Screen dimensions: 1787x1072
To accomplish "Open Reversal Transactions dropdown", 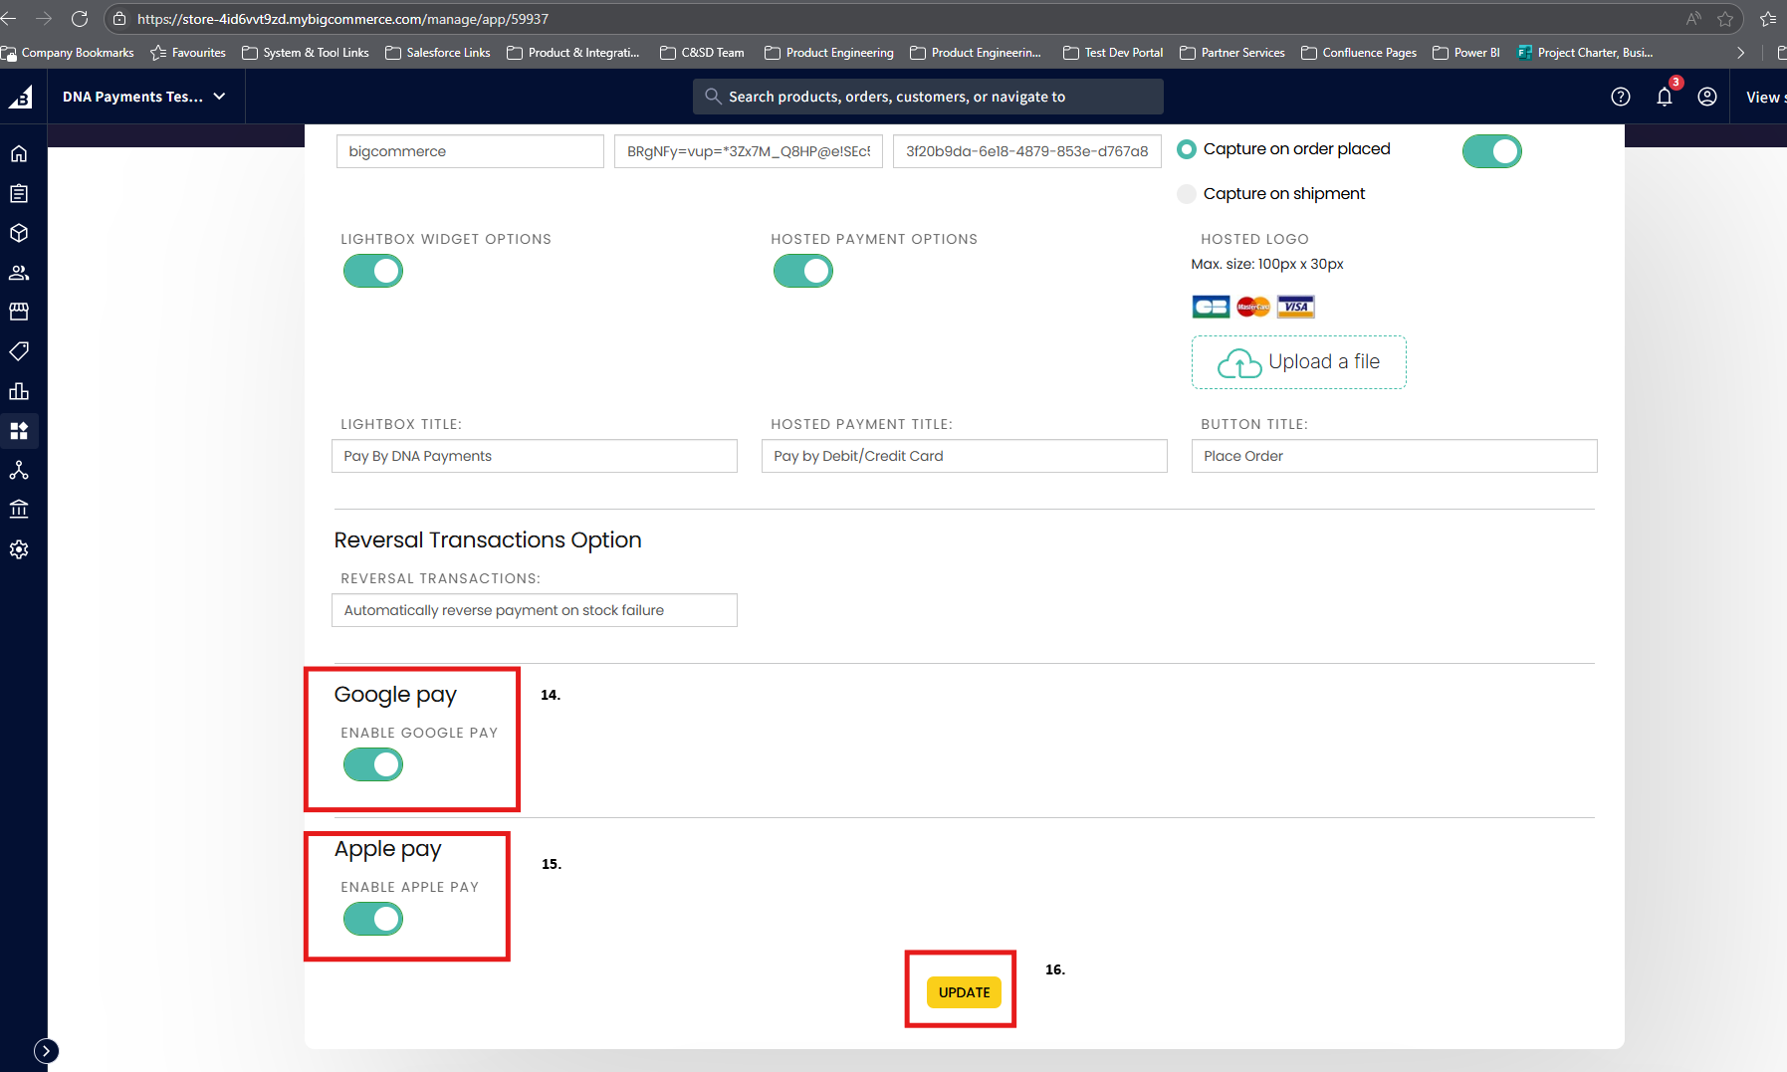I will (x=534, y=610).
